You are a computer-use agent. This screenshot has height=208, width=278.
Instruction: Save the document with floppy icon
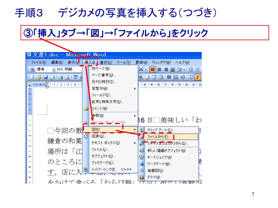(46, 77)
